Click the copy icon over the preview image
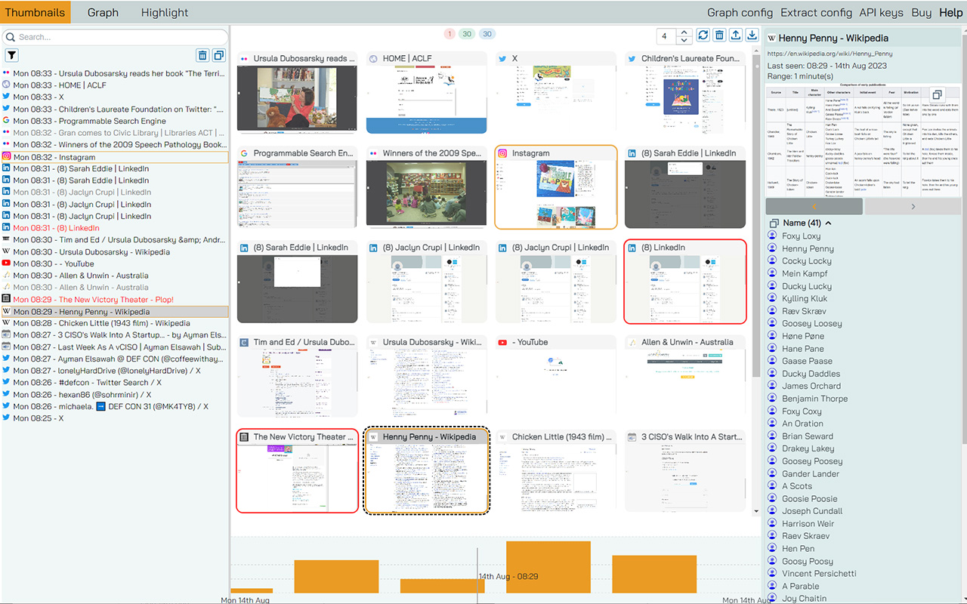967x604 pixels. click(936, 95)
